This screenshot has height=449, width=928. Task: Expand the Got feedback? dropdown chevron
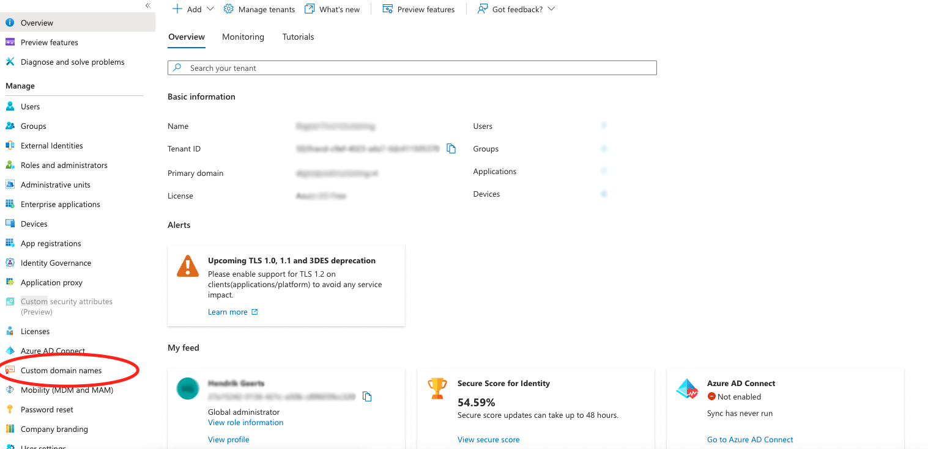(x=551, y=9)
